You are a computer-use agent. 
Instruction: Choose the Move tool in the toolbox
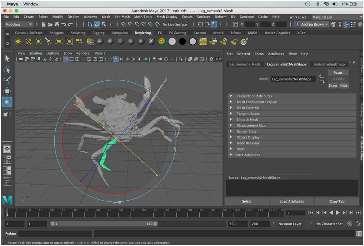7,91
